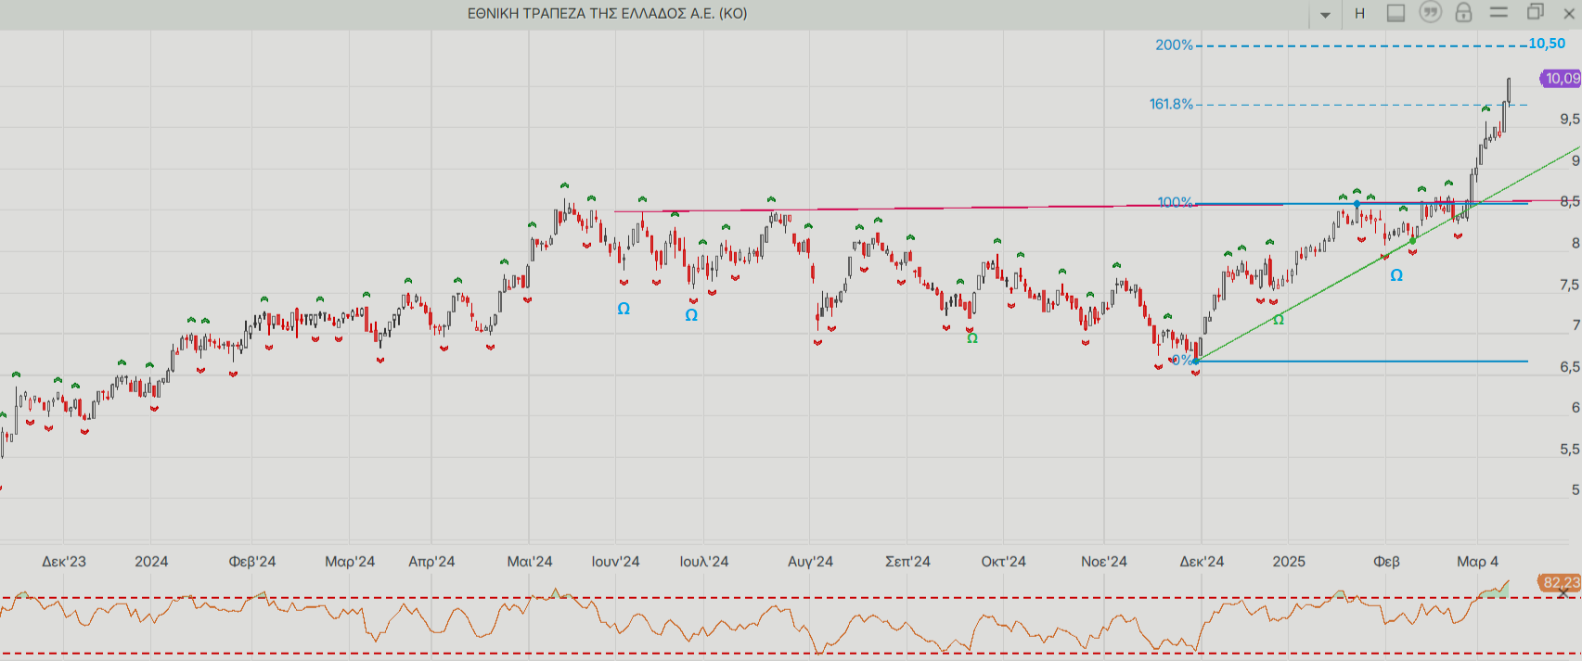Click the Ιουλ'24 date axis label
This screenshot has width=1582, height=661.
703,561
